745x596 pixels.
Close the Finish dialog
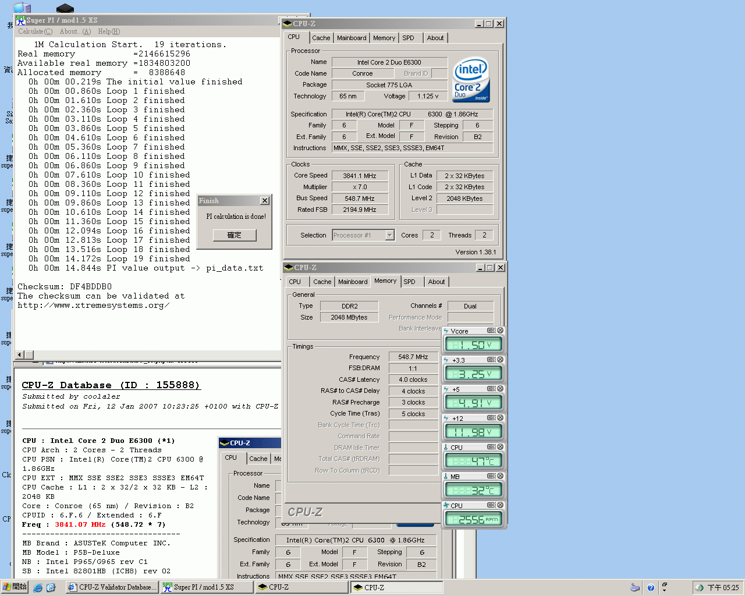tap(265, 201)
